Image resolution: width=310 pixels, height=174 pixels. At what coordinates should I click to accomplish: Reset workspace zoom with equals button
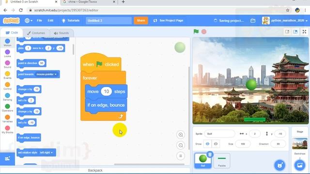(181, 156)
